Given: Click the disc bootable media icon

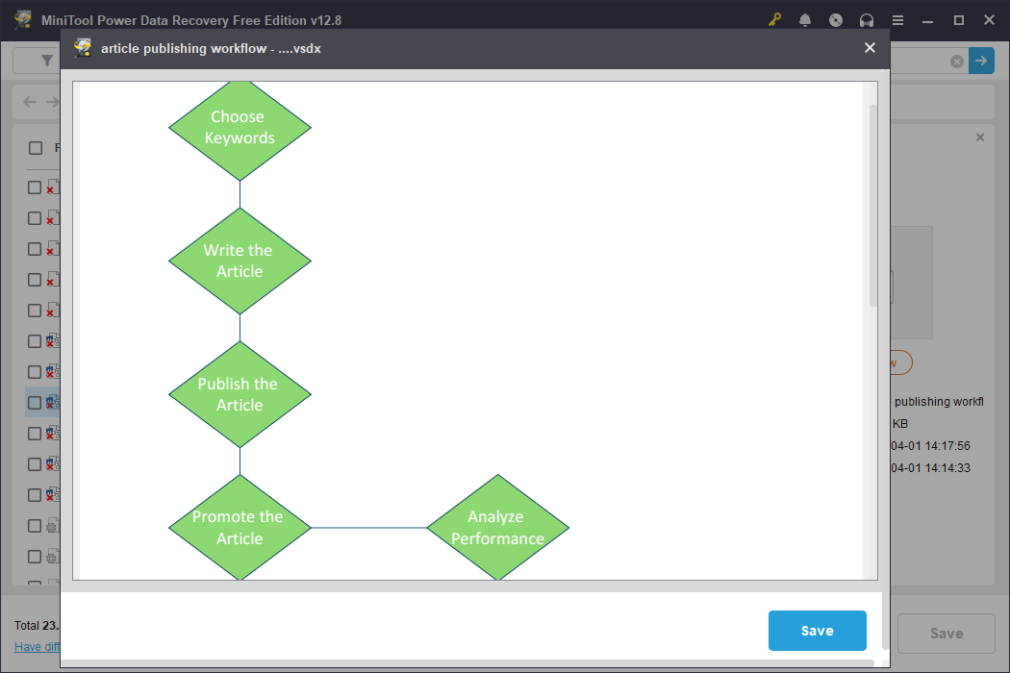Looking at the screenshot, I should point(836,20).
